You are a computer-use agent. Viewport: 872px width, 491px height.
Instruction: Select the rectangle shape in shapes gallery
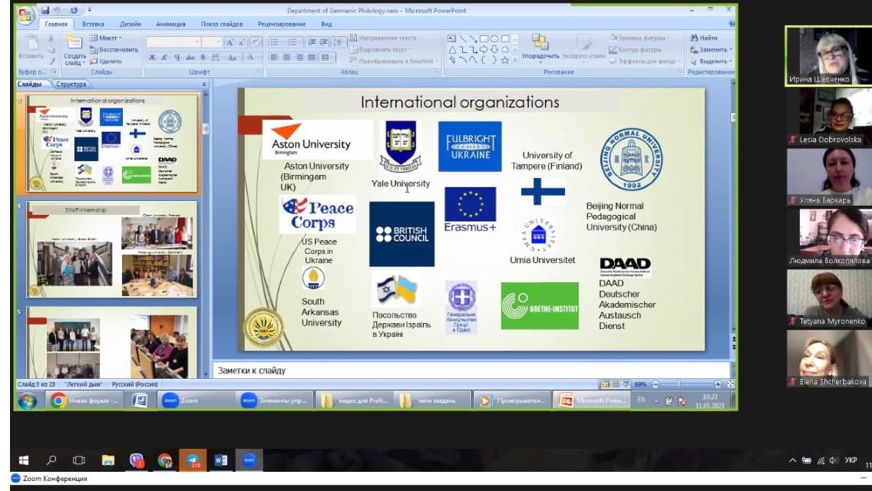pyautogui.click(x=484, y=39)
